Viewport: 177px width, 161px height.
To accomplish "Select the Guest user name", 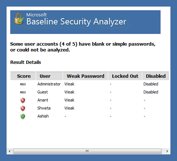I will tap(42, 92).
